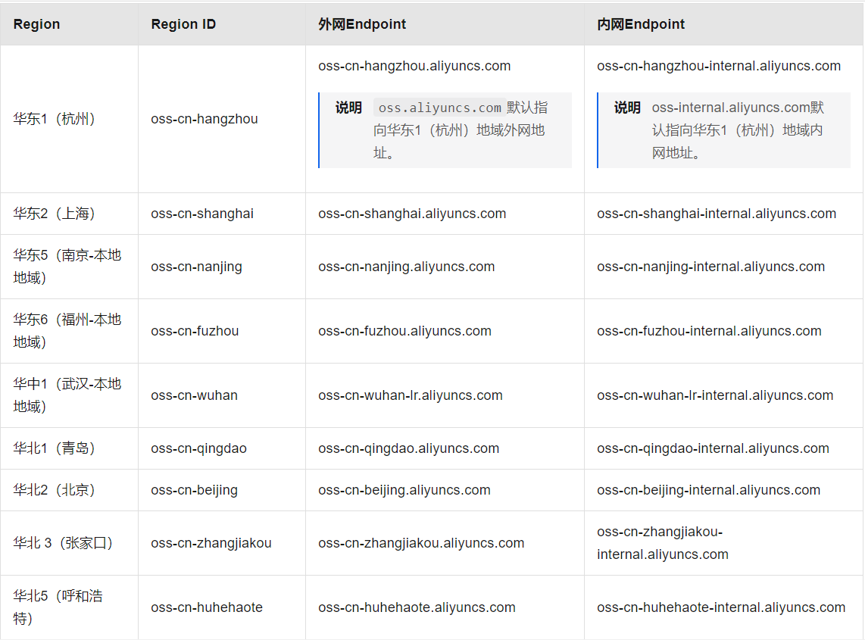This screenshot has height=640, width=865.
Task: Click oss-cn-beijing.aliyuncs.com endpoint
Action: click(x=404, y=490)
